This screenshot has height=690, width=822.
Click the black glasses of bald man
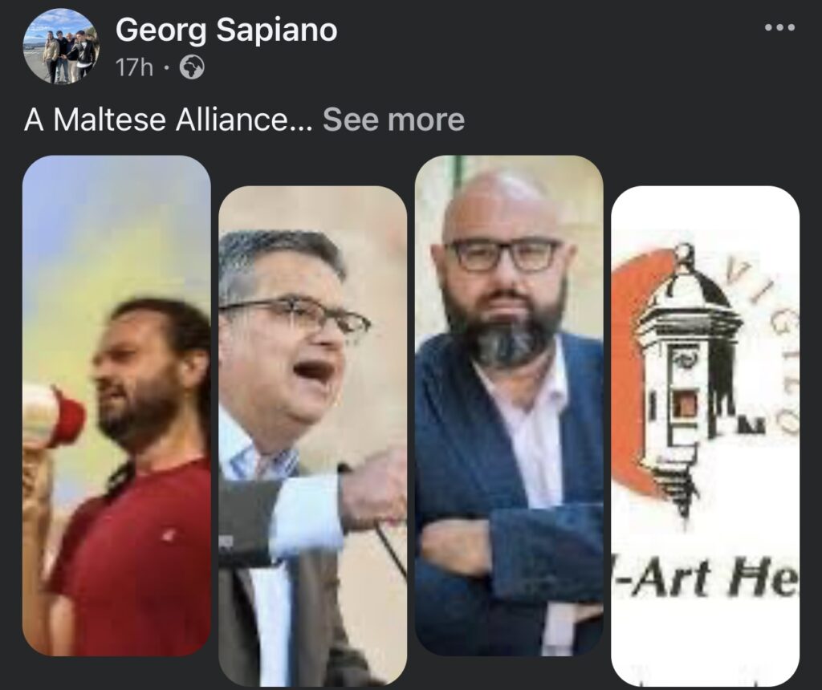[x=503, y=254]
